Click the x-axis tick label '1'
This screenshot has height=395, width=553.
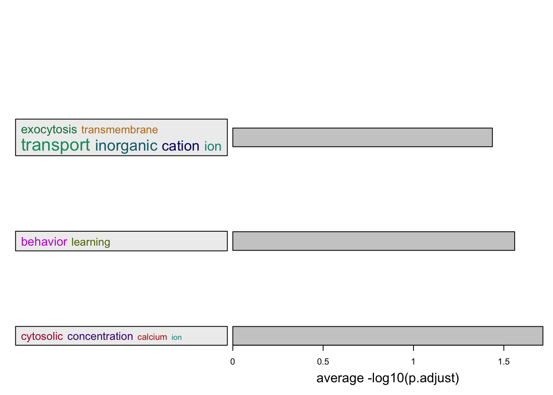pyautogui.click(x=414, y=362)
